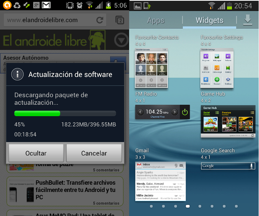Toggle the FM Radio power button
This screenshot has height=216, width=259.
[x=185, y=112]
